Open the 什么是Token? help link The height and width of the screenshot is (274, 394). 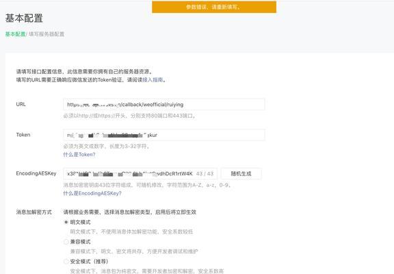(79, 155)
